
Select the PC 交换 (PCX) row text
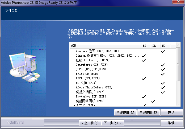[x=86, y=83]
